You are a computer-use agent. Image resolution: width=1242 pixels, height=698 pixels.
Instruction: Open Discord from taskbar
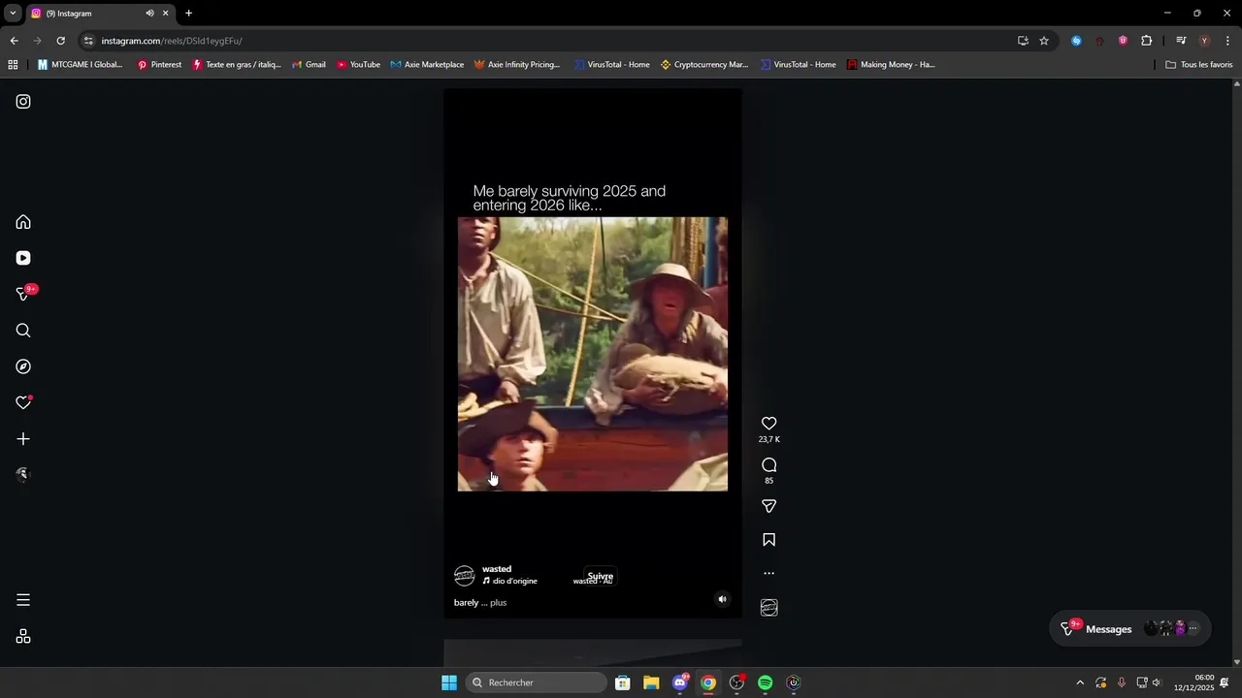point(680,682)
